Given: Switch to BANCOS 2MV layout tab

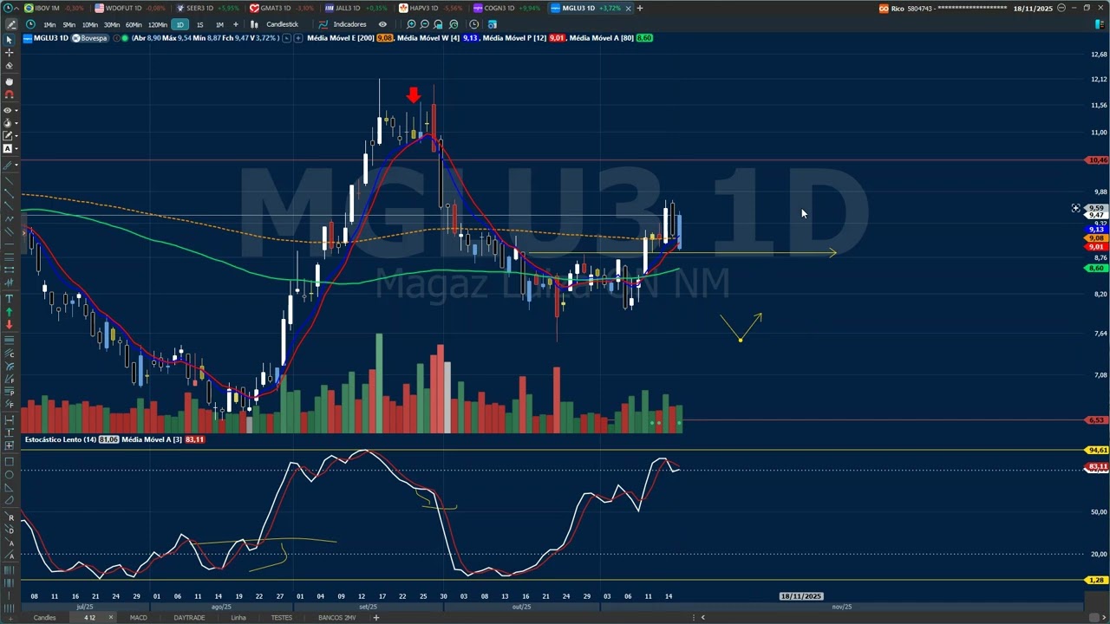Looking at the screenshot, I should pos(336,618).
